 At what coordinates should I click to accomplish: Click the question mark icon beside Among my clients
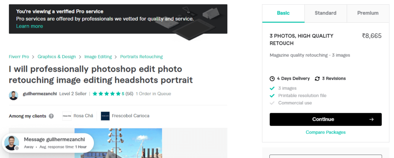point(51,116)
